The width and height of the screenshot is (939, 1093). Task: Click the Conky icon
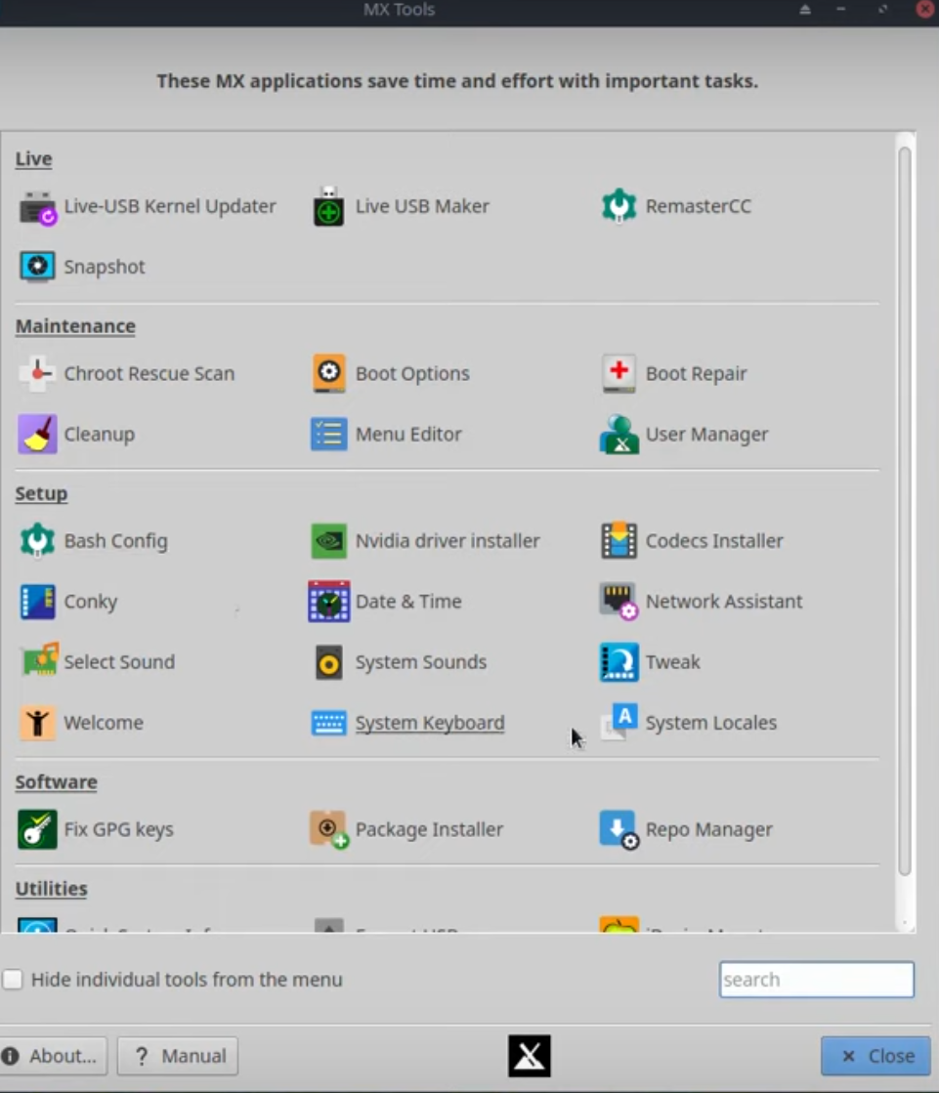[x=37, y=602]
